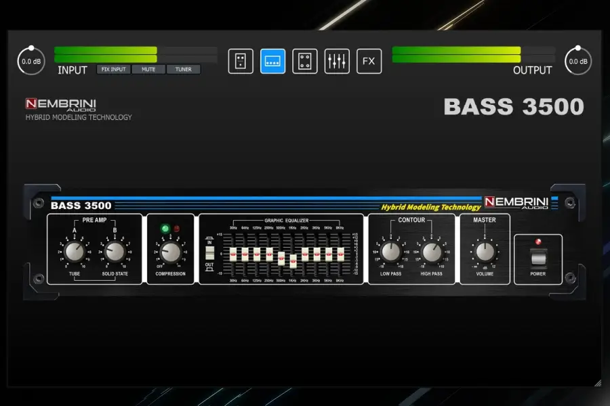The width and height of the screenshot is (610, 406).
Task: Open the mixer faders section icon
Action: (337, 61)
